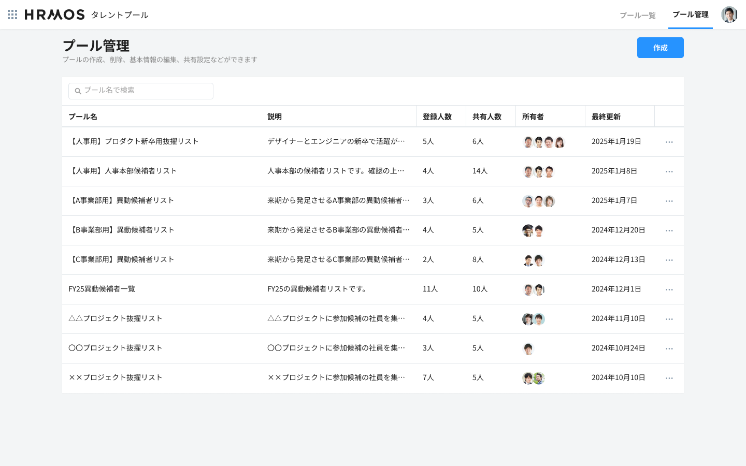
Task: Open the △△プロジェクト抜擢リスト pool
Action: (116, 318)
